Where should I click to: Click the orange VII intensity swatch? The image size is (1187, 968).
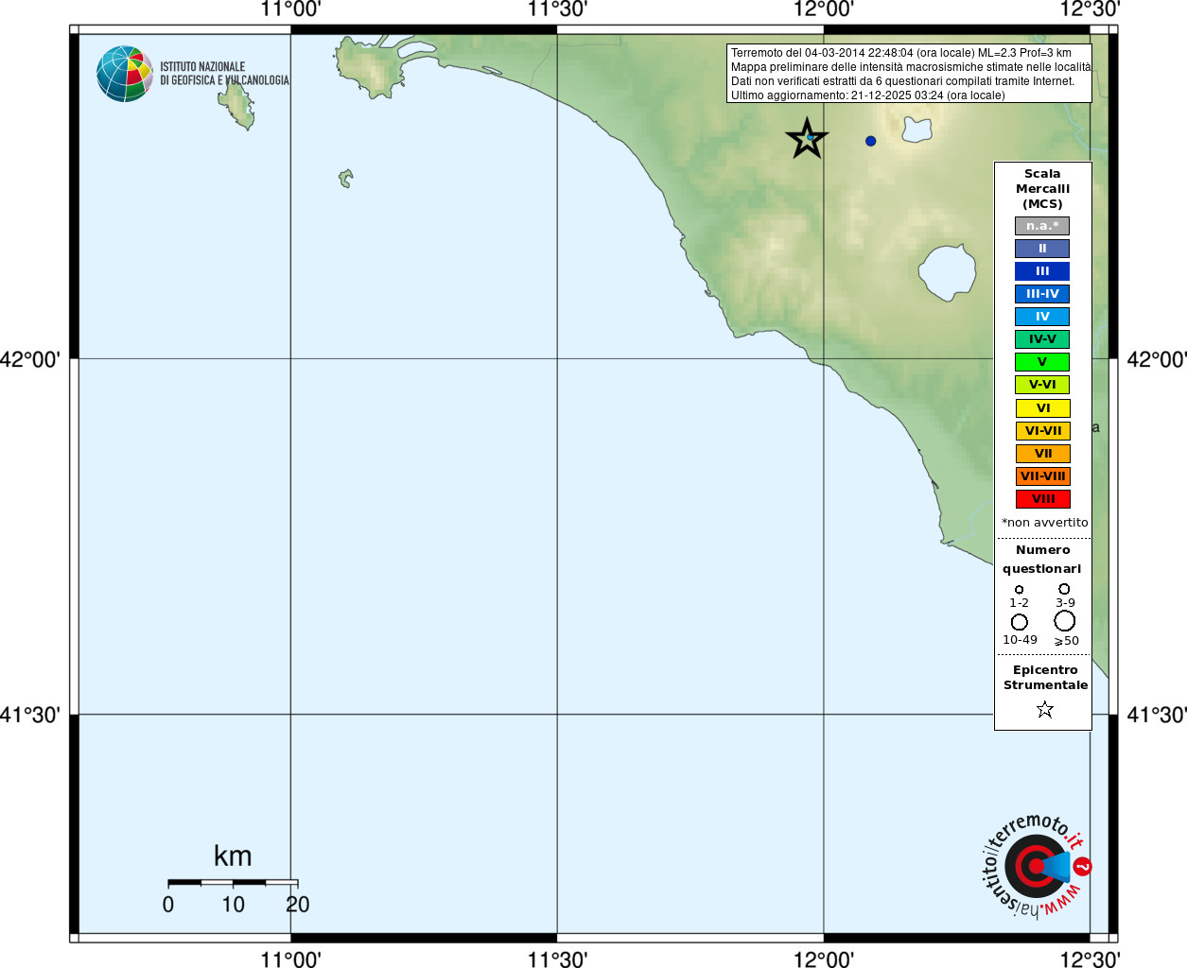(x=1042, y=454)
